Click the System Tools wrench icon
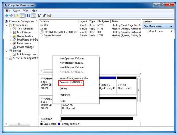This screenshot has width=178, height=135. pos(11,25)
